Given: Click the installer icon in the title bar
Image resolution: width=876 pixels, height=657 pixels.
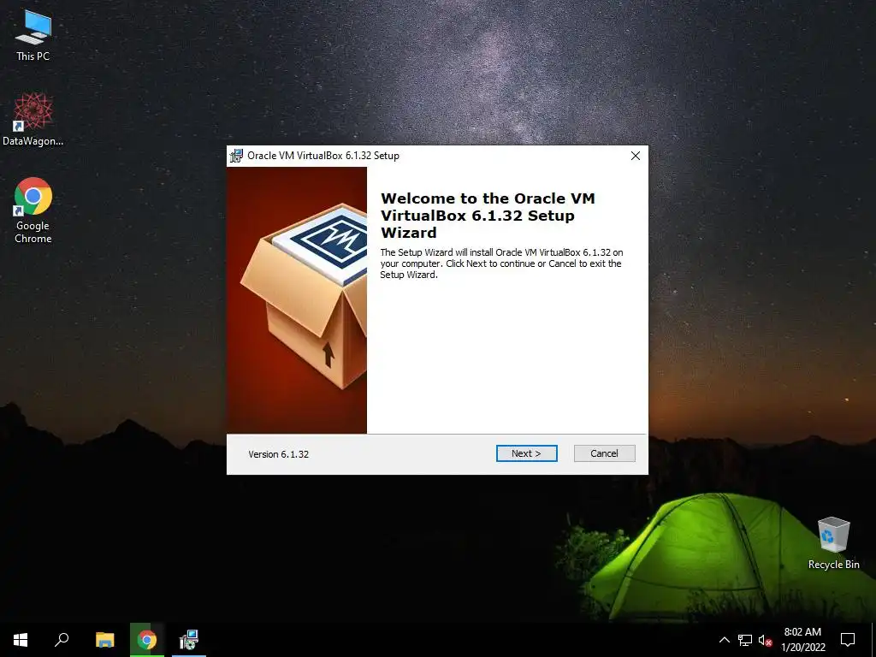Looking at the screenshot, I should point(237,156).
